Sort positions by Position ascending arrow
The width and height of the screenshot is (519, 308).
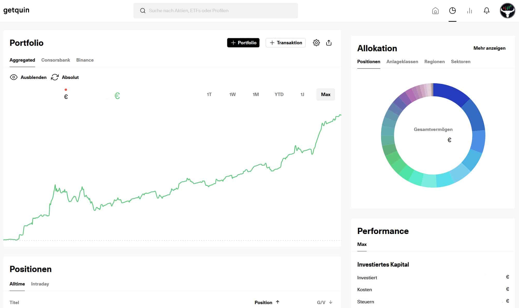click(278, 302)
